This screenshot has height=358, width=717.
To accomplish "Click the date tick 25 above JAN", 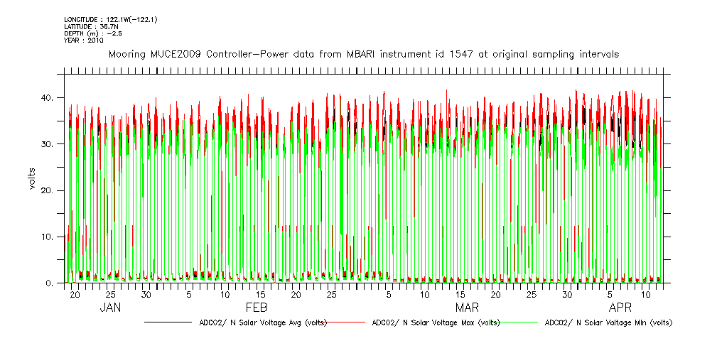I will [x=110, y=294].
